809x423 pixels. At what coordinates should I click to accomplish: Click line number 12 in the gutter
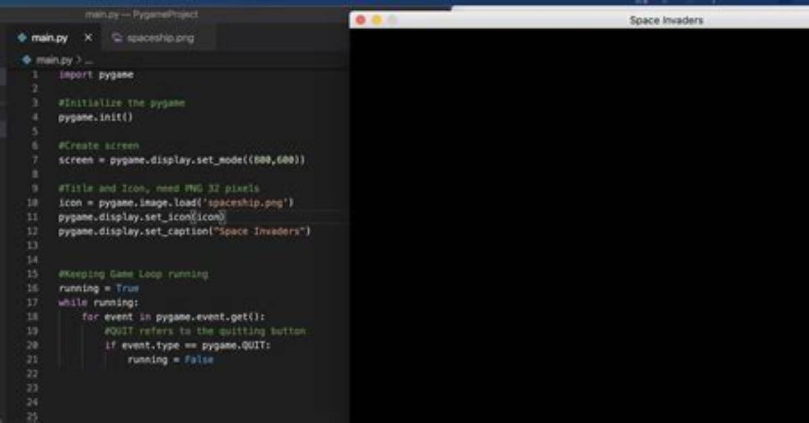pyautogui.click(x=33, y=231)
